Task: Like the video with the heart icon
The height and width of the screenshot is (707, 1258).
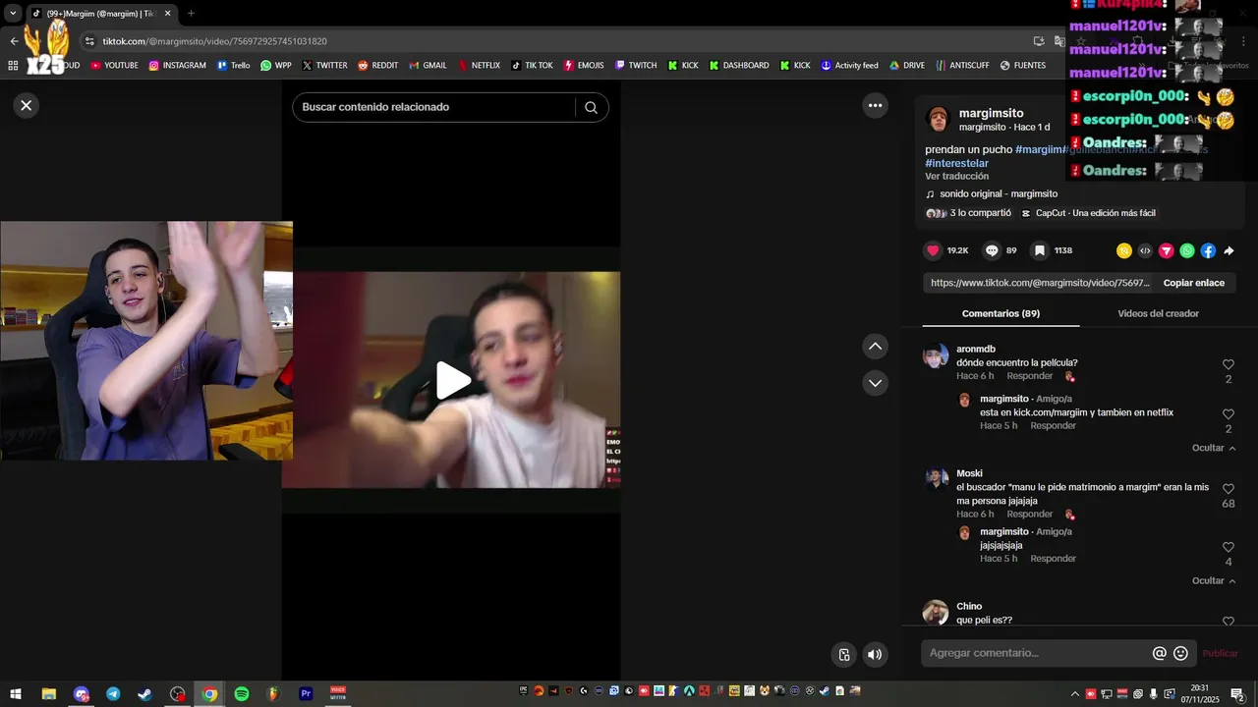Action: [x=933, y=250]
